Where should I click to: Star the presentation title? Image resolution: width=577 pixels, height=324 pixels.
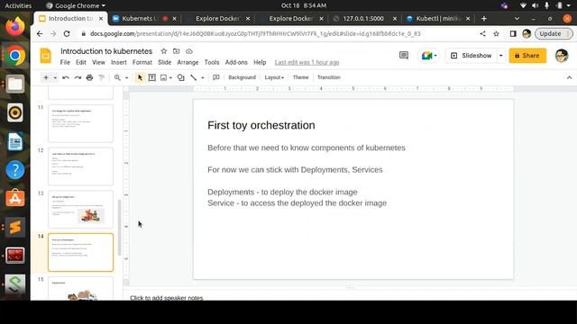point(164,51)
